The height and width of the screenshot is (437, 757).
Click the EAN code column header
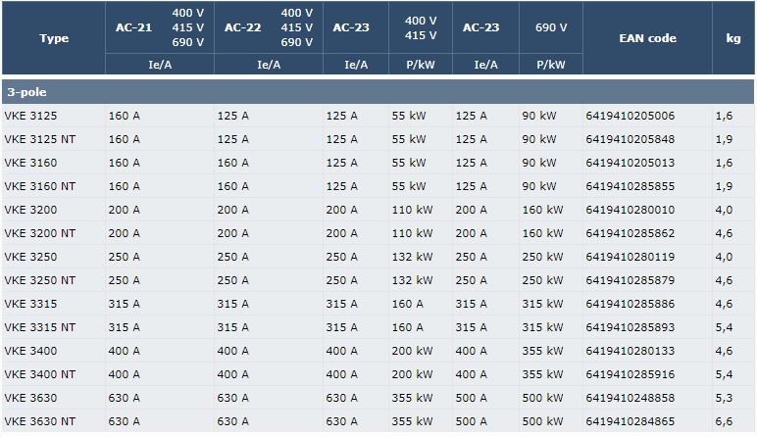[647, 38]
